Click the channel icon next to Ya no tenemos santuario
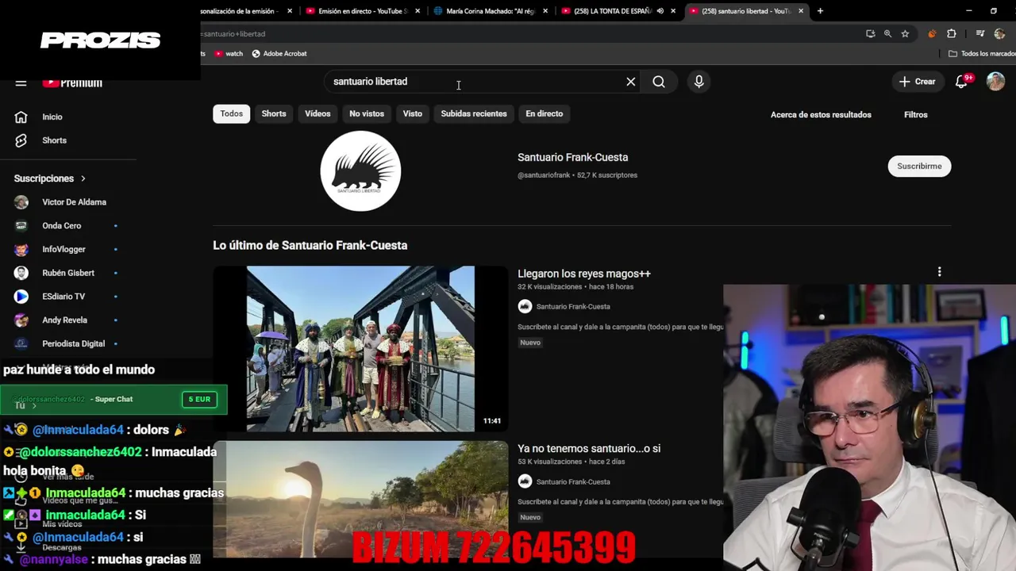1016x571 pixels. pos(525,481)
